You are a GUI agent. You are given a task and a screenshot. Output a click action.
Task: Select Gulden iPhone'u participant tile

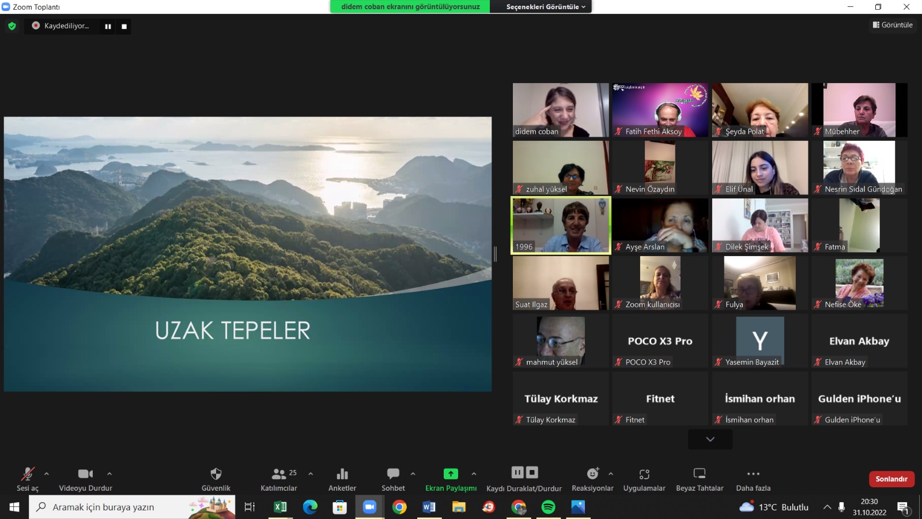click(859, 398)
